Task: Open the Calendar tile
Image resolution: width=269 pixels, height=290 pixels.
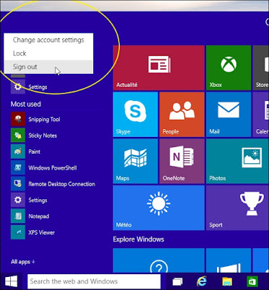Action: [x=261, y=115]
